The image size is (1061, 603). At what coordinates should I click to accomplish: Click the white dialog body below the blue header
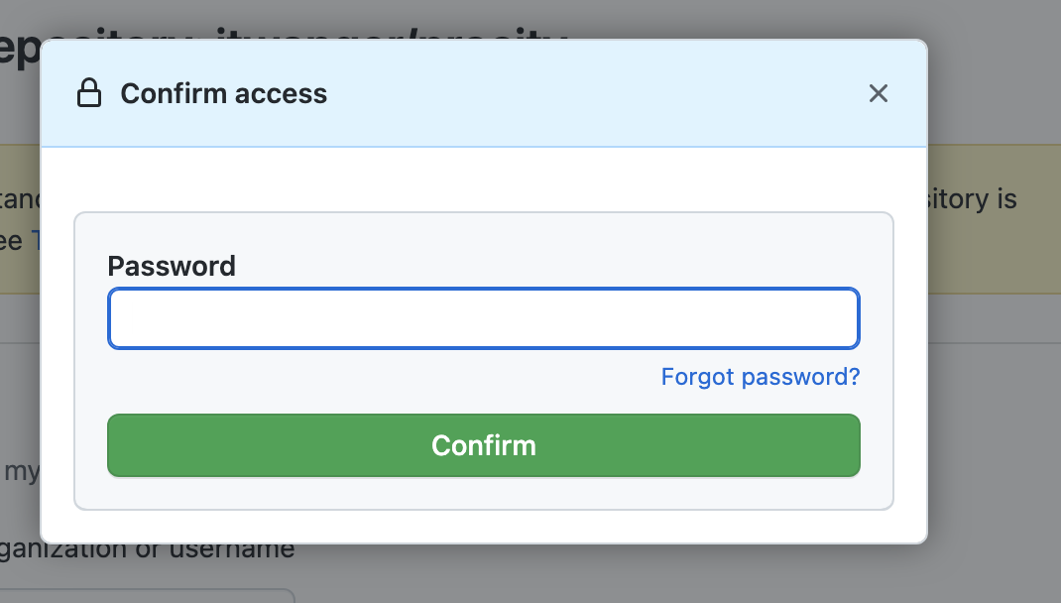(x=484, y=181)
